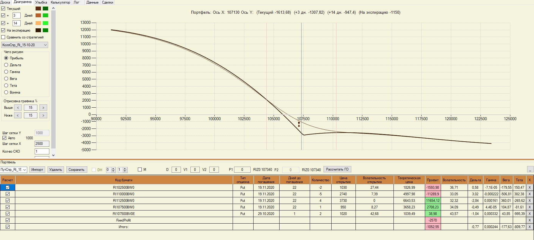
Task: Open the Данные tab
Action: 92,2
